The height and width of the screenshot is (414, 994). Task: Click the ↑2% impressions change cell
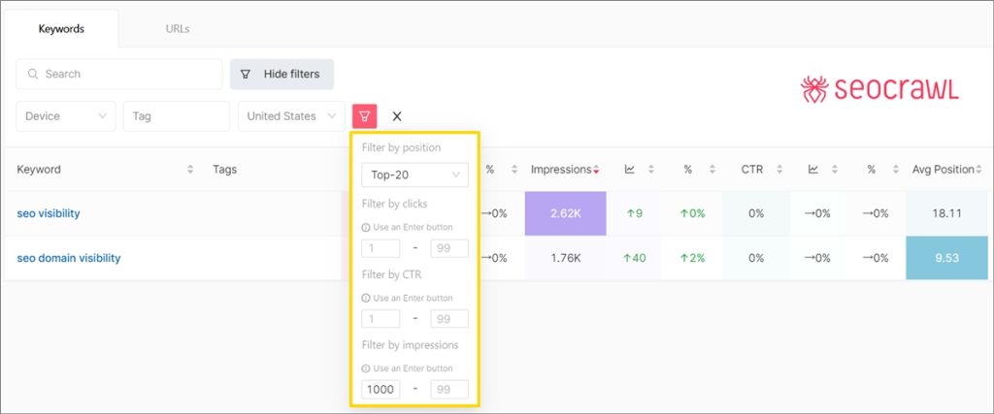[x=692, y=258]
